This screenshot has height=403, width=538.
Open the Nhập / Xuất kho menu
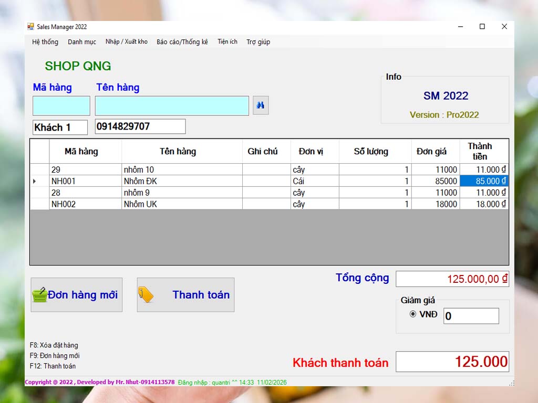pyautogui.click(x=126, y=42)
